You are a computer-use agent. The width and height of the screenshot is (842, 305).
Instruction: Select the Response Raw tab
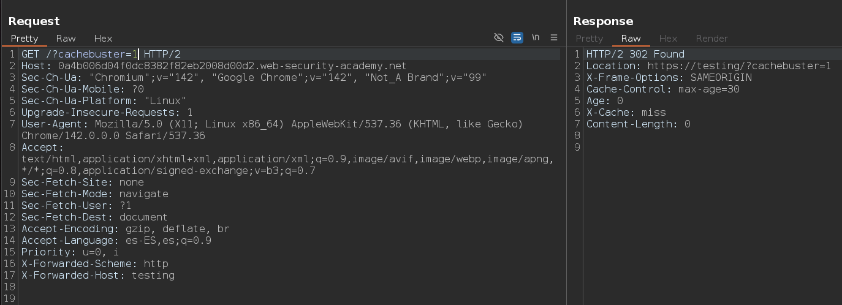tap(631, 38)
